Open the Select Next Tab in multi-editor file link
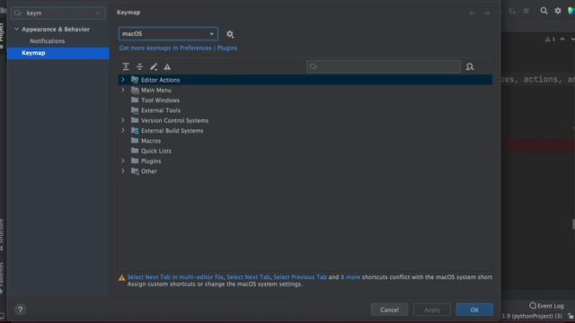Screen dimensions: 575x323 pyautogui.click(x=175, y=277)
